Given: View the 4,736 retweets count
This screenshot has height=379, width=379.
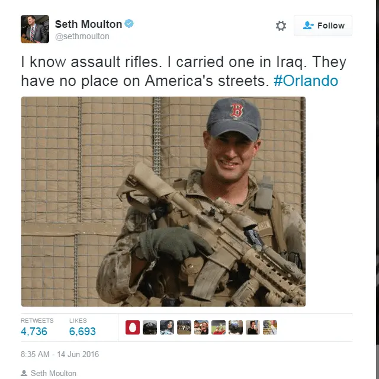Looking at the screenshot, I should 34,332.
